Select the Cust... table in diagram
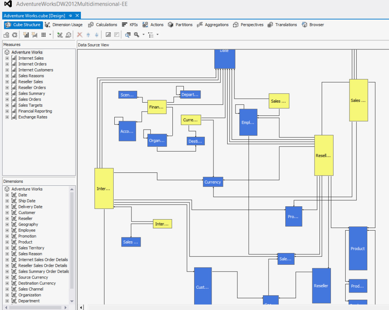The height and width of the screenshot is (310, 389). (203, 286)
